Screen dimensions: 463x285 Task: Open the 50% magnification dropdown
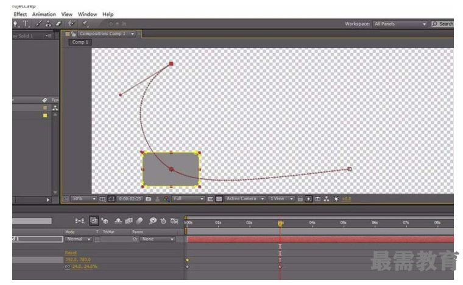(83, 199)
